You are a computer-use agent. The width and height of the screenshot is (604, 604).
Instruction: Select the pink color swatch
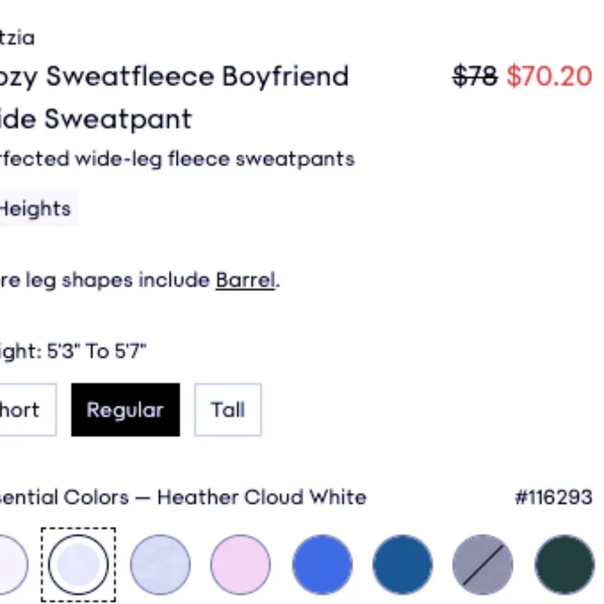[240, 564]
